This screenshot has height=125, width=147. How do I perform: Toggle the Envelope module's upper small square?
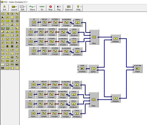(x=78, y=67)
